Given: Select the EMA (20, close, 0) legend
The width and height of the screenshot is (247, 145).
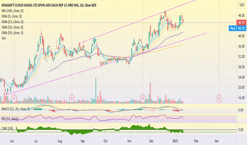Looking at the screenshot, I should pyautogui.click(x=12, y=27).
